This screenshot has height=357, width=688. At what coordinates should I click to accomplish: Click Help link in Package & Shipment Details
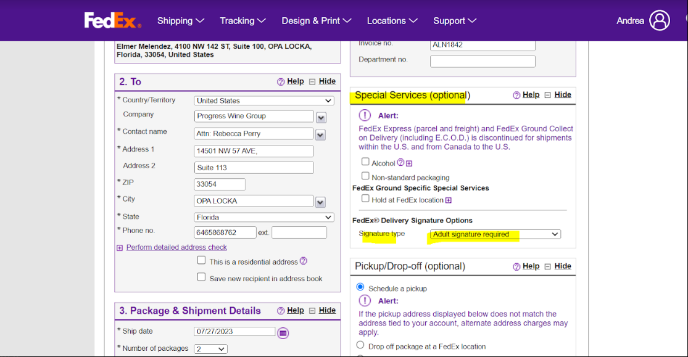[x=296, y=310]
